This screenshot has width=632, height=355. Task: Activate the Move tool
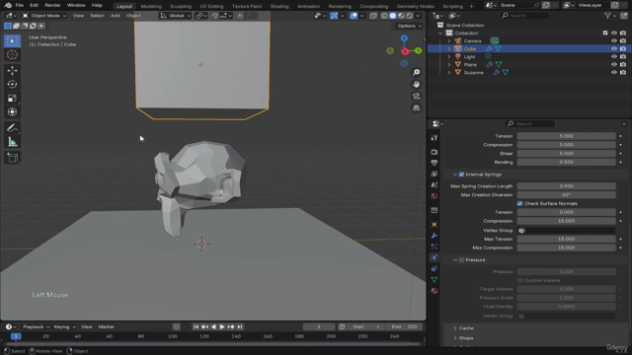(x=12, y=70)
